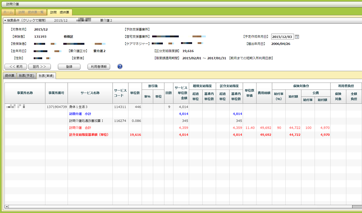Open the 別表(予定) sub-tab

(27, 76)
